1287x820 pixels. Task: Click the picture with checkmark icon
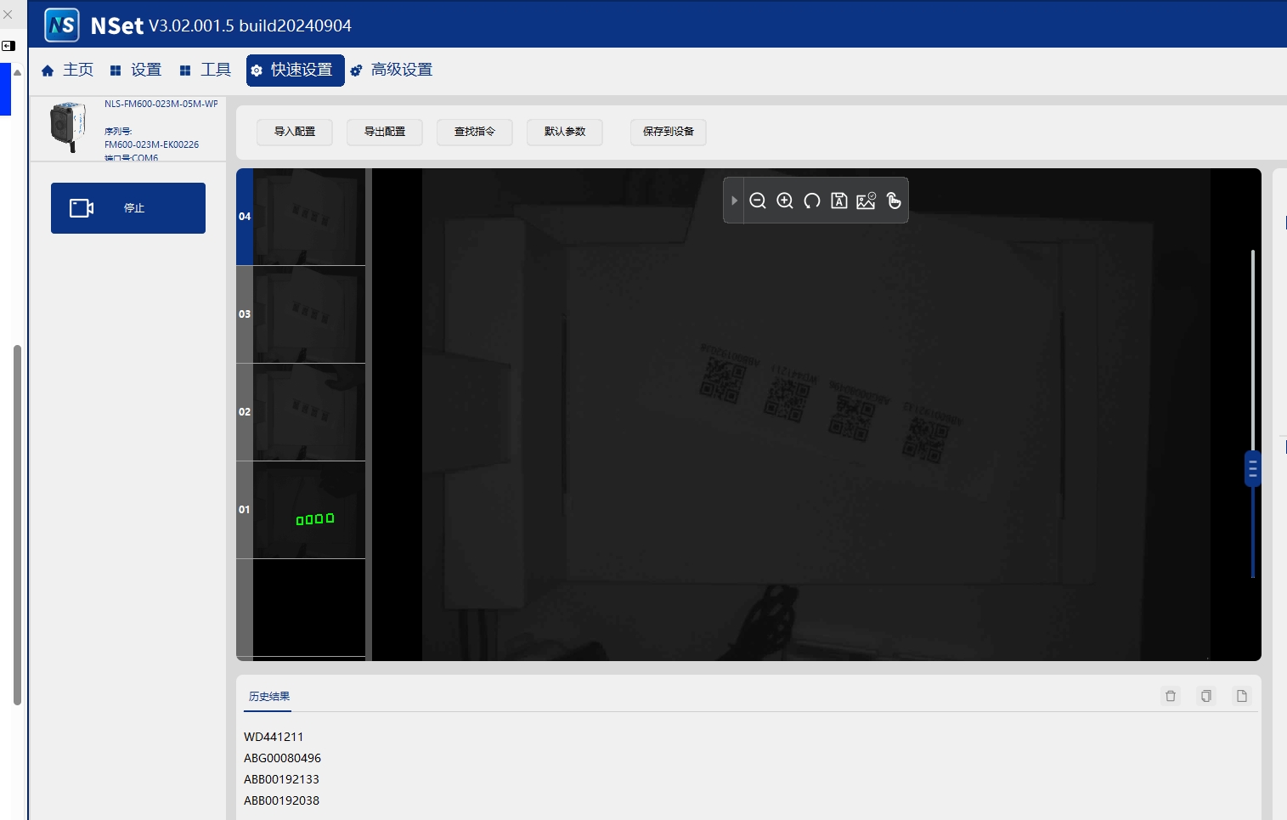[866, 201]
